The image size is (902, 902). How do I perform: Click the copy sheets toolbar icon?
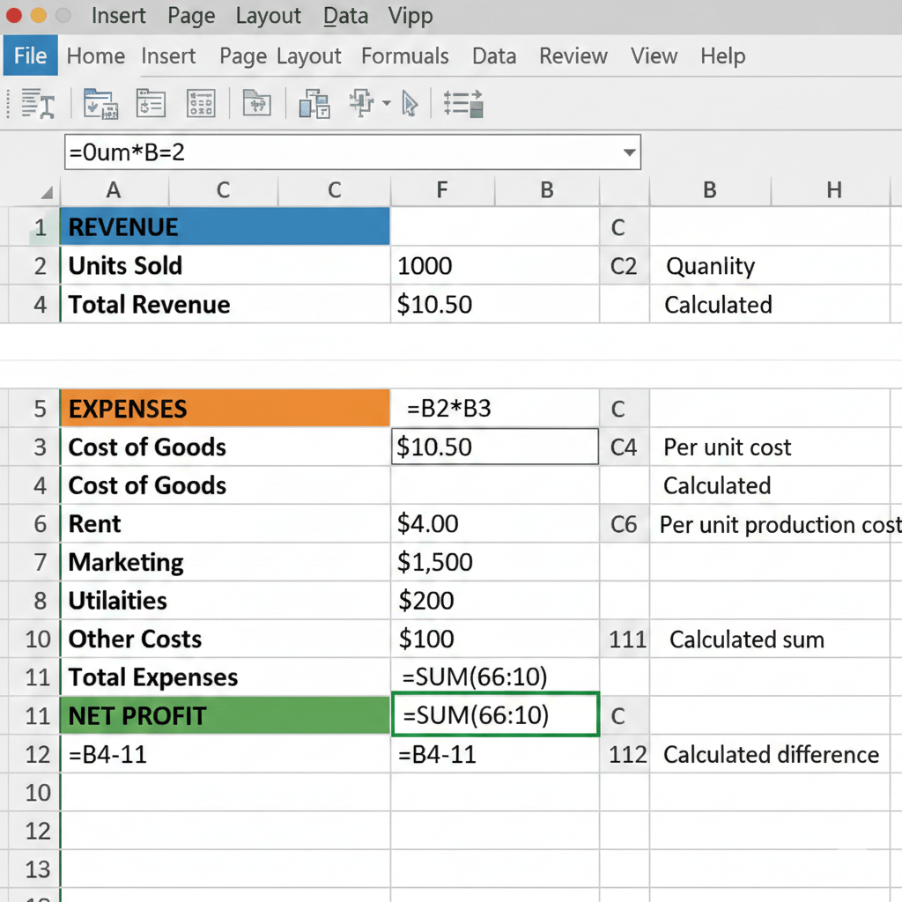click(313, 103)
